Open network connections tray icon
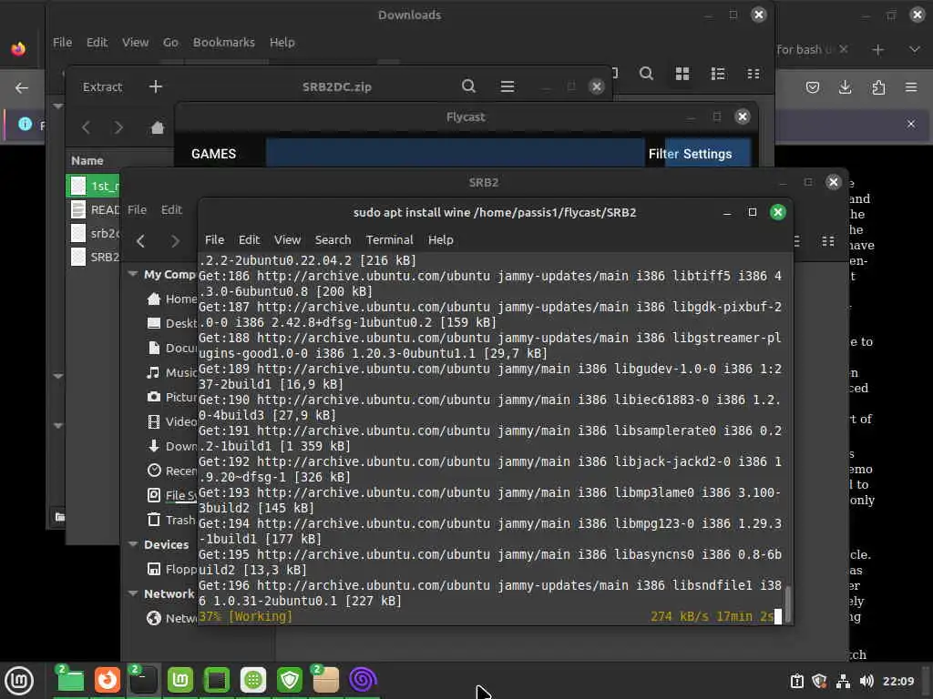 [x=843, y=681]
